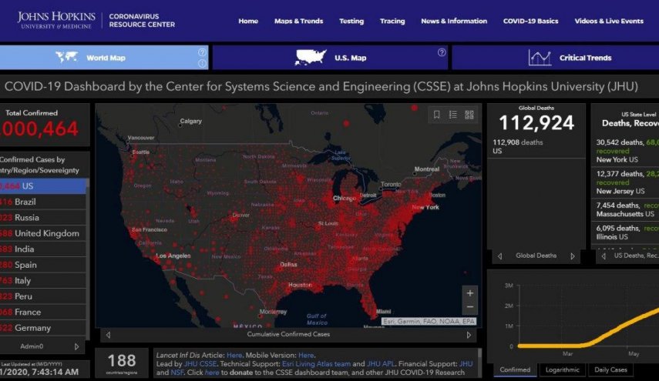Switch to the Critical Trends tab
Viewport: 659px width, 381px height.
pos(555,58)
